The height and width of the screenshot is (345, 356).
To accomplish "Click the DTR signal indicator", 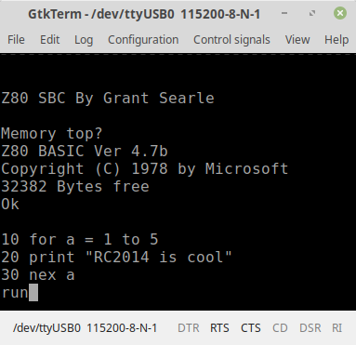I will [189, 328].
